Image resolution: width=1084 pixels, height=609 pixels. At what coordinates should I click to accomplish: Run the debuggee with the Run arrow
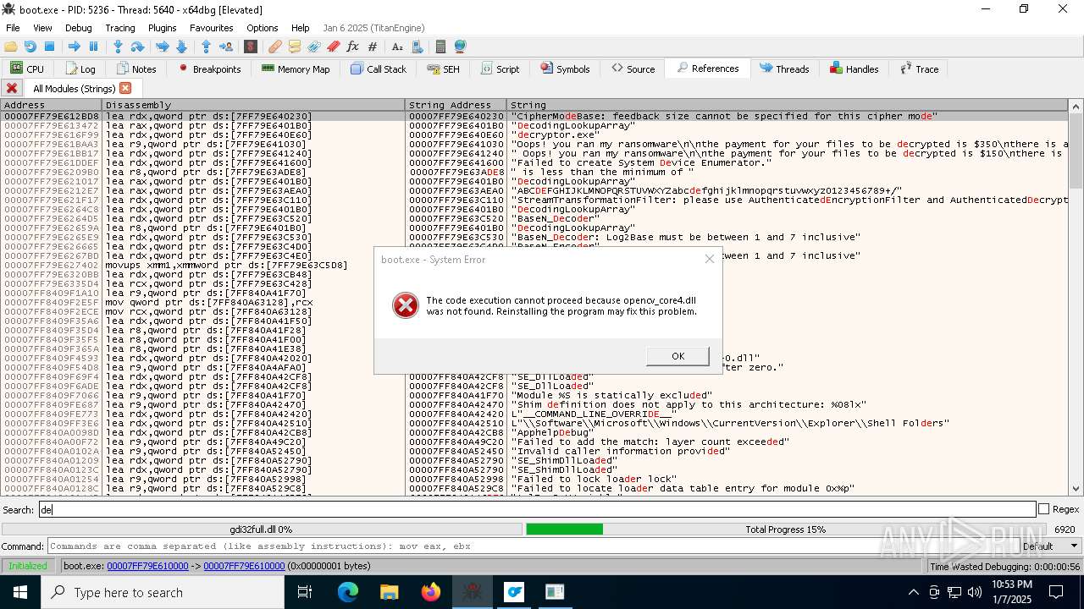tap(75, 47)
